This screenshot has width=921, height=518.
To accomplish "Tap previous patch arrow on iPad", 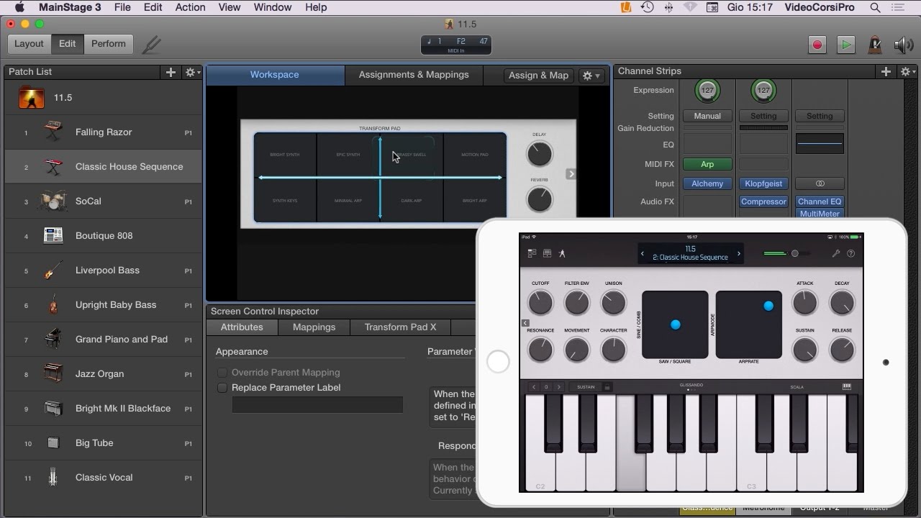I will 643,253.
